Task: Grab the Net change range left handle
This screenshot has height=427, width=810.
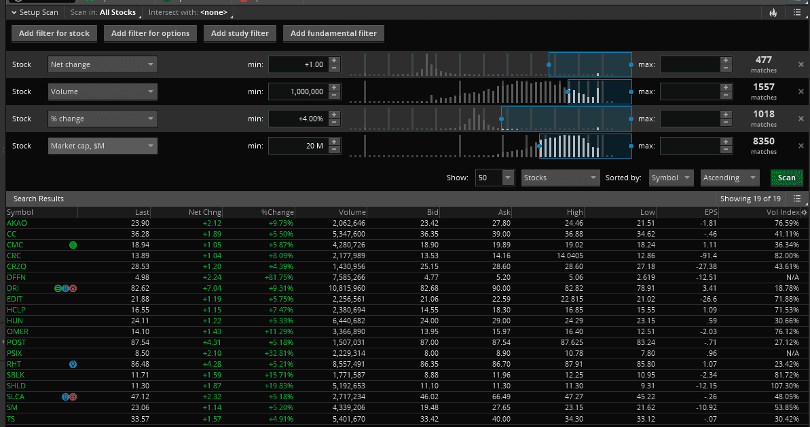Action: click(549, 64)
